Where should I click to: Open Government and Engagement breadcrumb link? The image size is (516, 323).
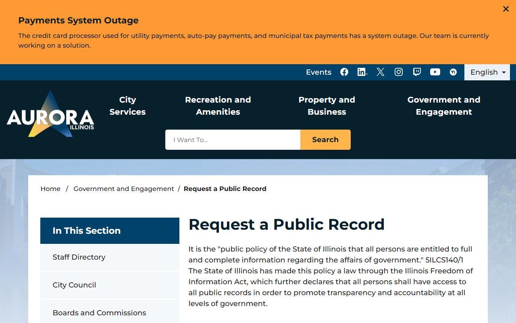[x=124, y=189]
